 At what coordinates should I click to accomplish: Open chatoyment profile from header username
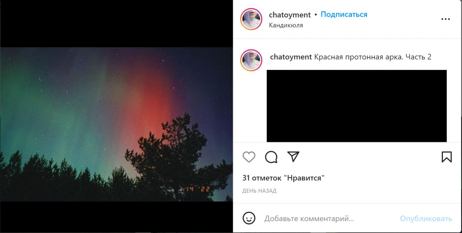point(290,15)
